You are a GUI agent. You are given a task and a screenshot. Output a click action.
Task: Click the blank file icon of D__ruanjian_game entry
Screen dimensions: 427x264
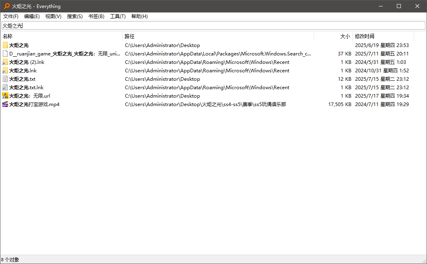(x=5, y=54)
